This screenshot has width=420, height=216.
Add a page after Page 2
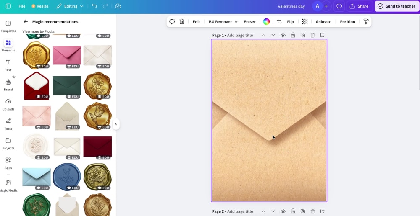(322, 211)
